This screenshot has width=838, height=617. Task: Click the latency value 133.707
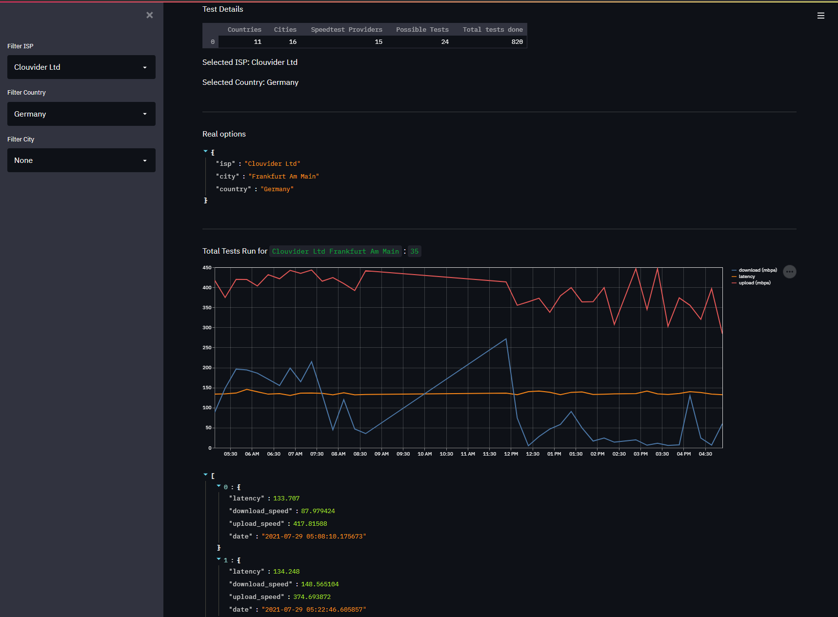(286, 498)
